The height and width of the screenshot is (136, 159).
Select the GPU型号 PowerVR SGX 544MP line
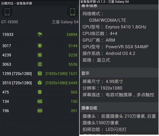pyautogui.click(x=115, y=47)
